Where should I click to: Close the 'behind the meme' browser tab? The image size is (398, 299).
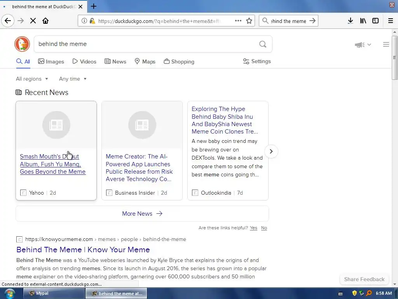pos(80,7)
